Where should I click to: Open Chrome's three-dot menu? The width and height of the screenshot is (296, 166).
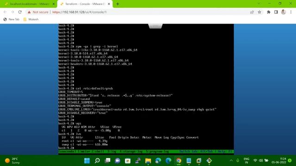[291, 12]
